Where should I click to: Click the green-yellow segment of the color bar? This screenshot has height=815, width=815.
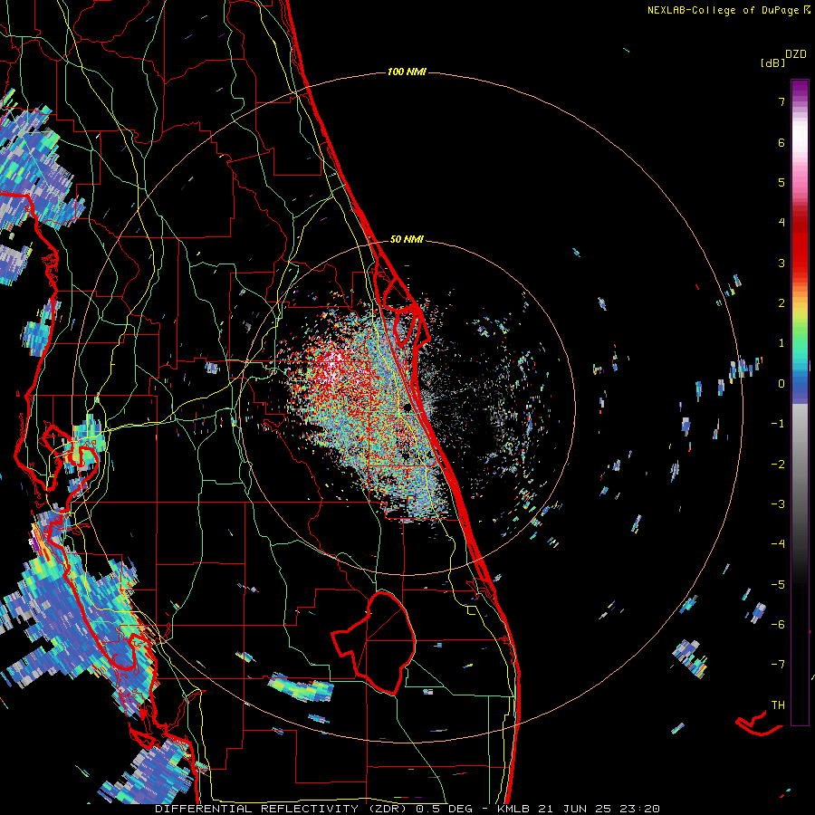pos(800,330)
